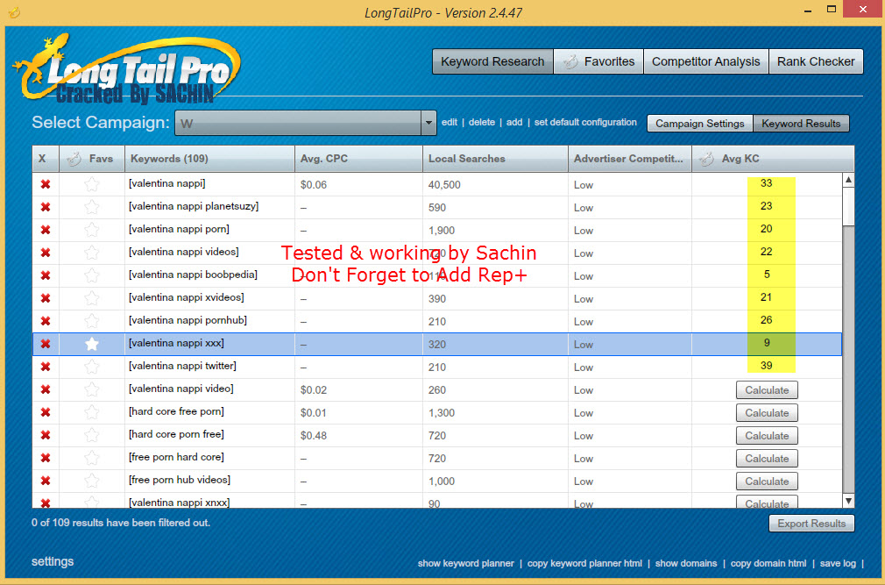Click the add campaign link
The width and height of the screenshot is (885, 585).
click(514, 122)
